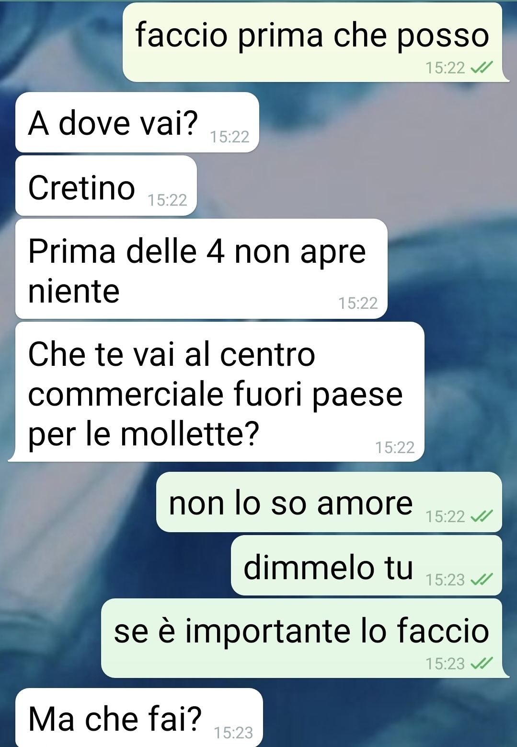Select the "Cretino" message bubble
Screen dimensions: 517x747
point(106,186)
